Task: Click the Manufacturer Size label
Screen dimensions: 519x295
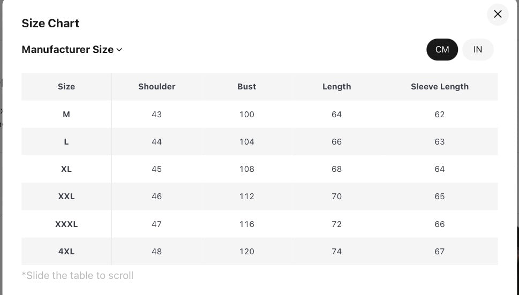Action: coord(67,49)
